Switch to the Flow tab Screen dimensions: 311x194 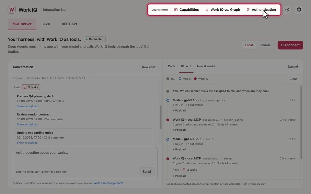coord(186,66)
